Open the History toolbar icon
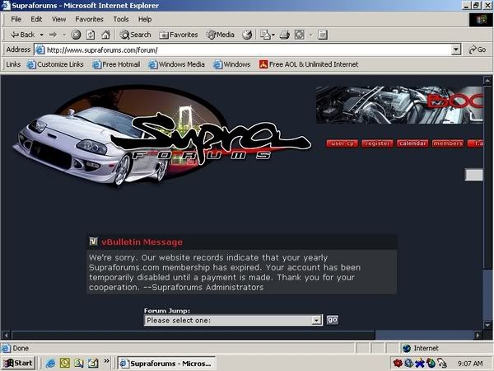494x371 pixels. point(247,35)
